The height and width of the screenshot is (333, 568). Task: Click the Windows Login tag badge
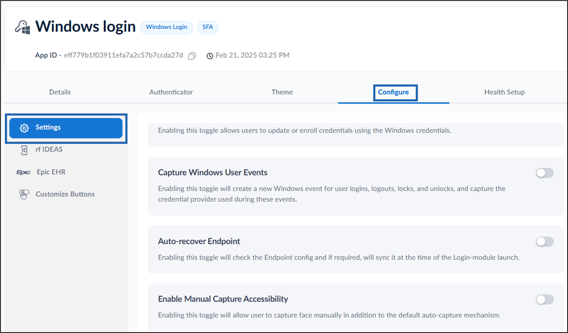click(x=167, y=27)
